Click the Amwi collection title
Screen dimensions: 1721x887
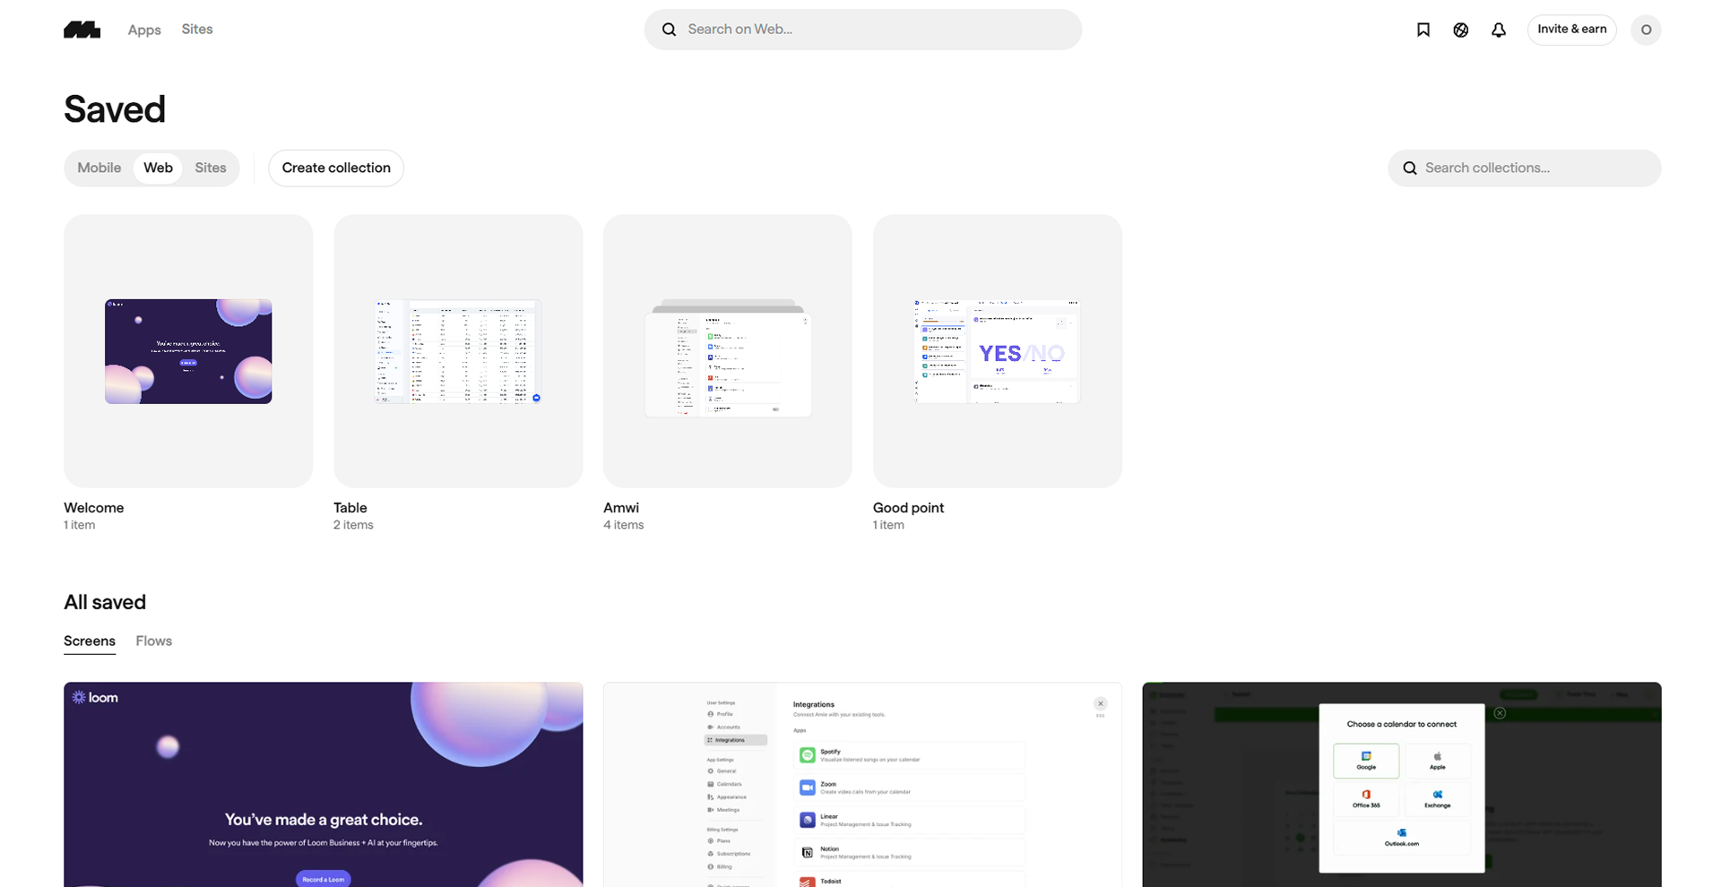click(621, 508)
